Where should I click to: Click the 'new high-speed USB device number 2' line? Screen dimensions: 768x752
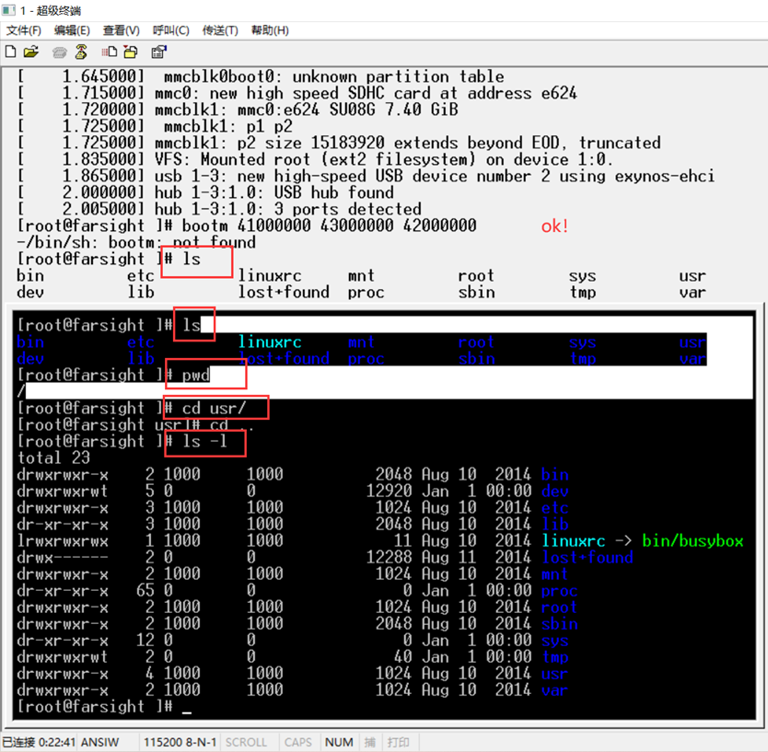(366, 176)
